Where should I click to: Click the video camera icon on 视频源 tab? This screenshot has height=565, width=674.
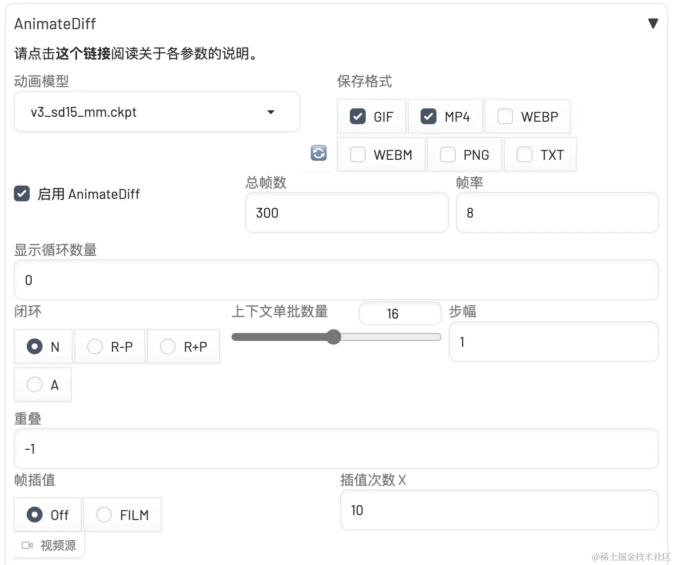[x=27, y=545]
